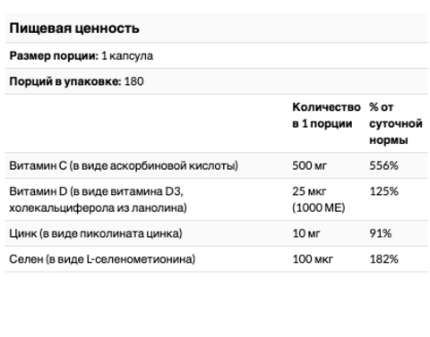Click the 500 мг amount

(x=309, y=165)
